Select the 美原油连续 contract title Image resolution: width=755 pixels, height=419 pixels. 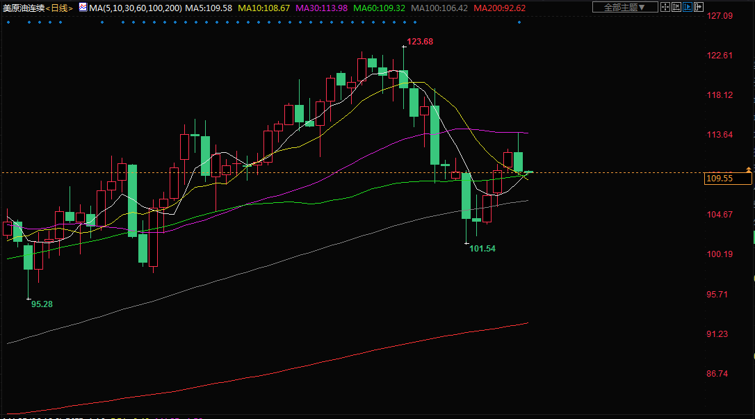point(23,7)
